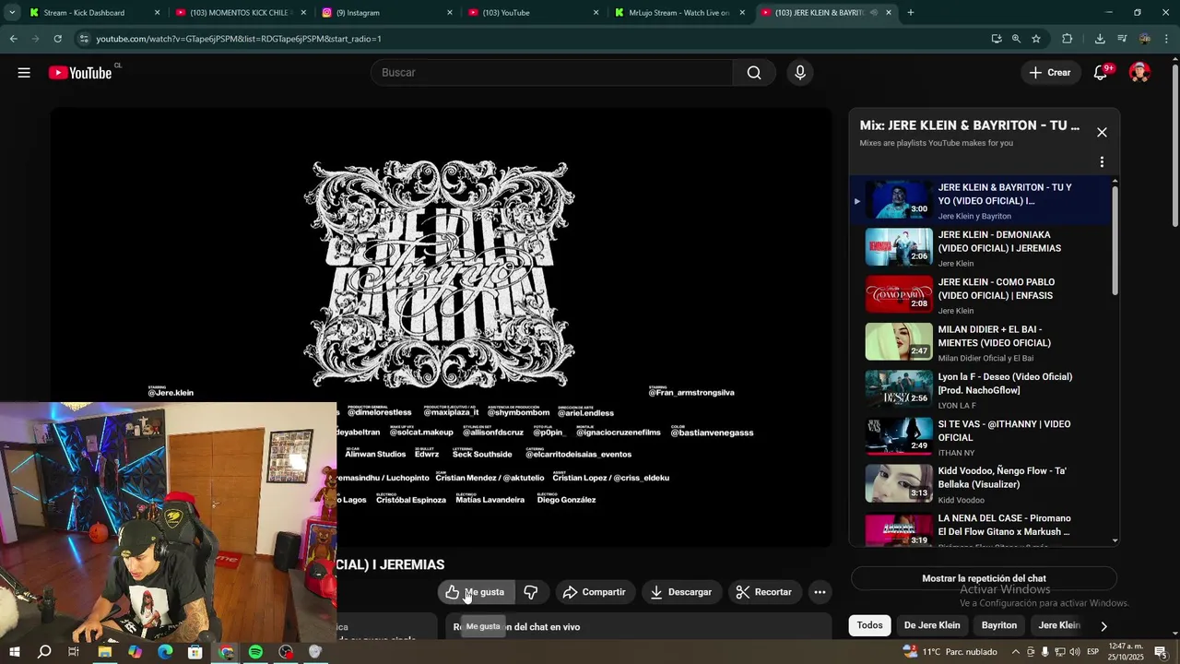This screenshot has height=664, width=1180.
Task: Open more actions ellipsis under video
Action: [x=820, y=592]
